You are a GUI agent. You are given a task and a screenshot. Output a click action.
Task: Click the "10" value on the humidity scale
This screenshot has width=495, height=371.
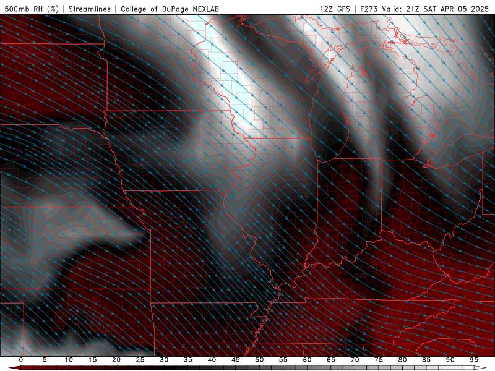(x=69, y=360)
